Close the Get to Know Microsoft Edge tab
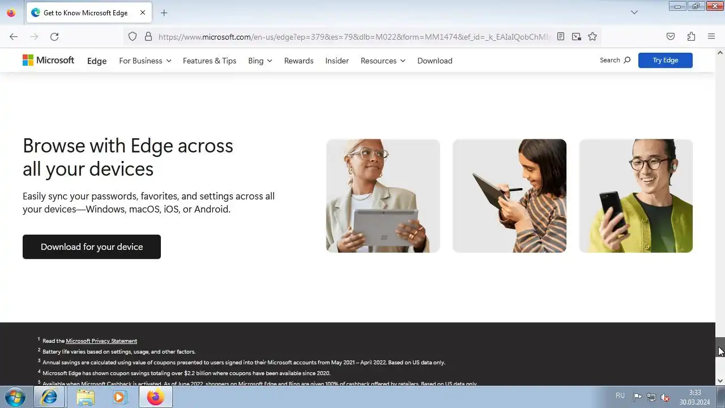The height and width of the screenshot is (408, 725). (x=143, y=12)
